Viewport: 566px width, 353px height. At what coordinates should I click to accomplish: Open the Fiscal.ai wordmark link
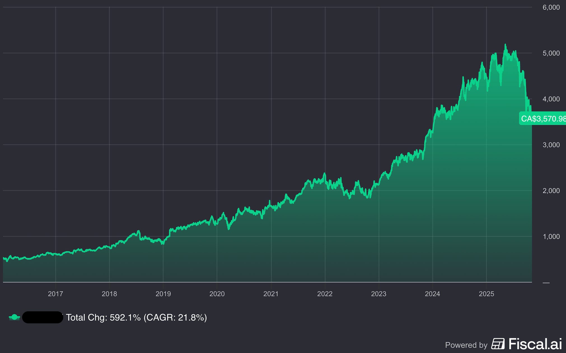[x=535, y=344]
